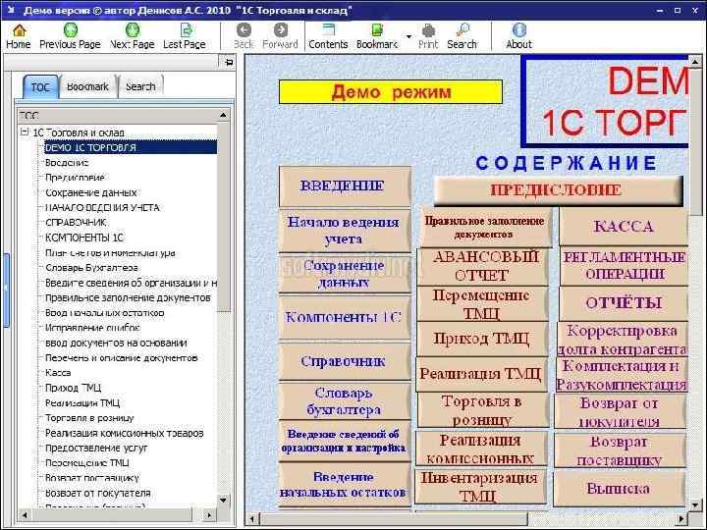
Task: Select Исправление ошибок tree item
Action: (93, 328)
